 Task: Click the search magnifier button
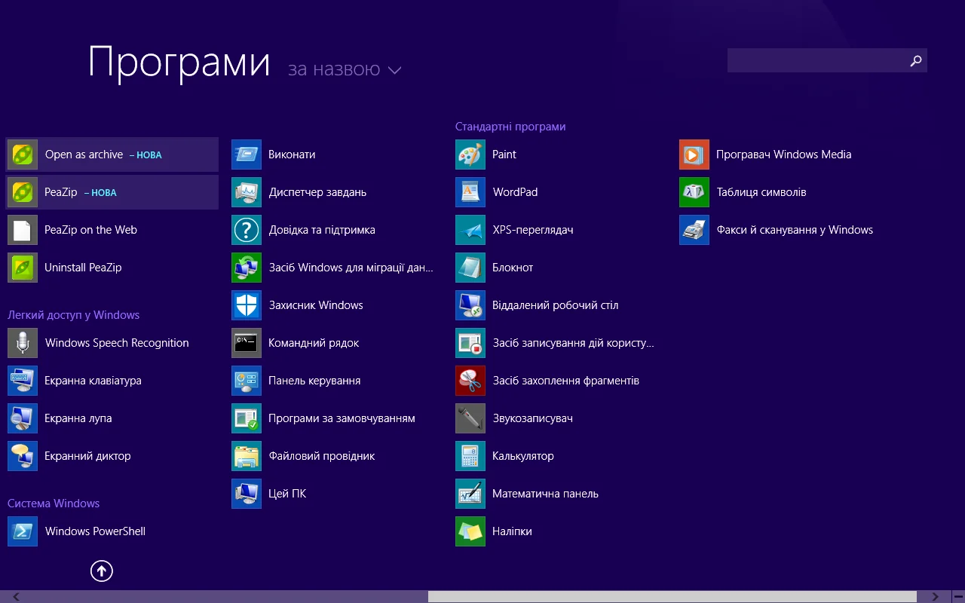pos(916,61)
